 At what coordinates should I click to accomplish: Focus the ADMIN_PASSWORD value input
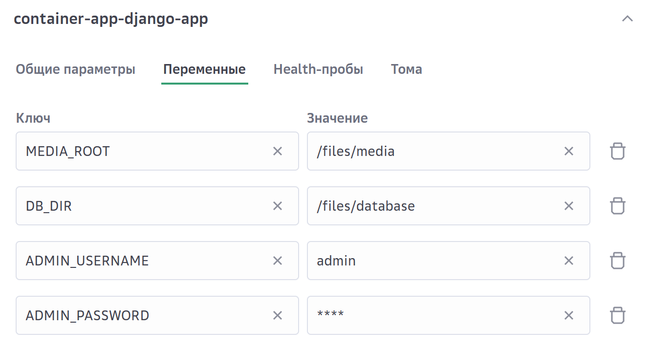435,316
